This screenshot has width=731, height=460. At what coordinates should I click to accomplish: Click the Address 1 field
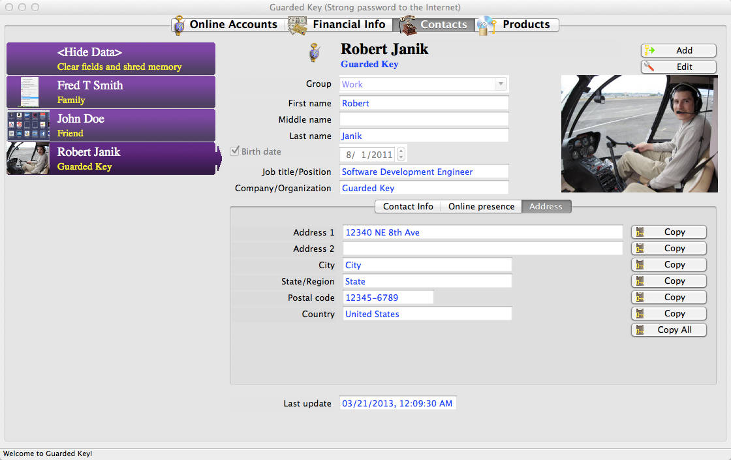tap(482, 232)
